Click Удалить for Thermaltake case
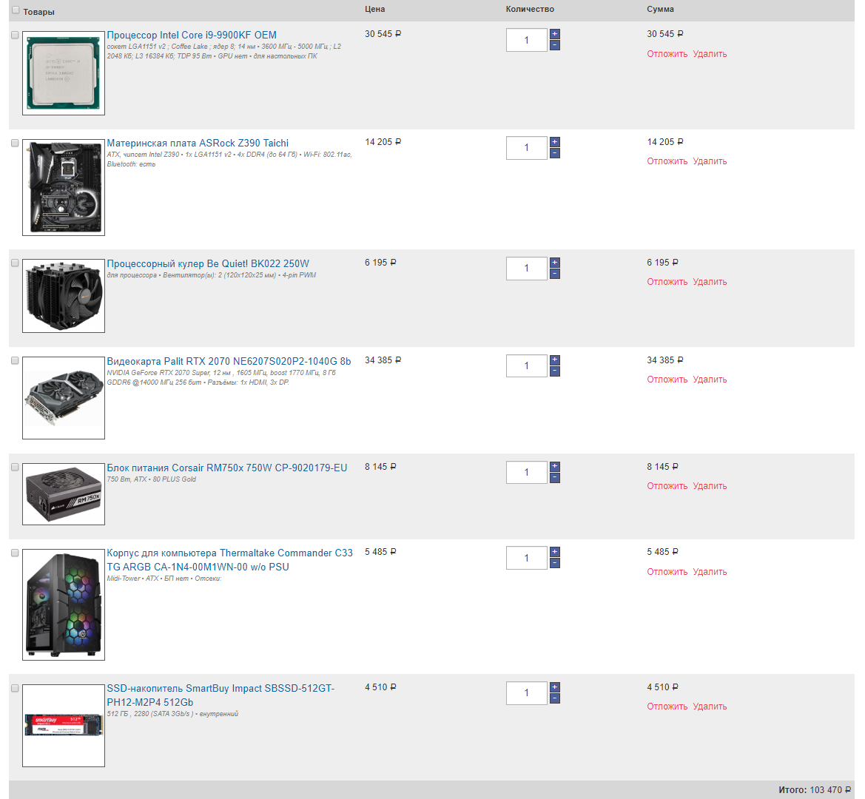Viewport: 865px width, 799px height. pos(710,572)
